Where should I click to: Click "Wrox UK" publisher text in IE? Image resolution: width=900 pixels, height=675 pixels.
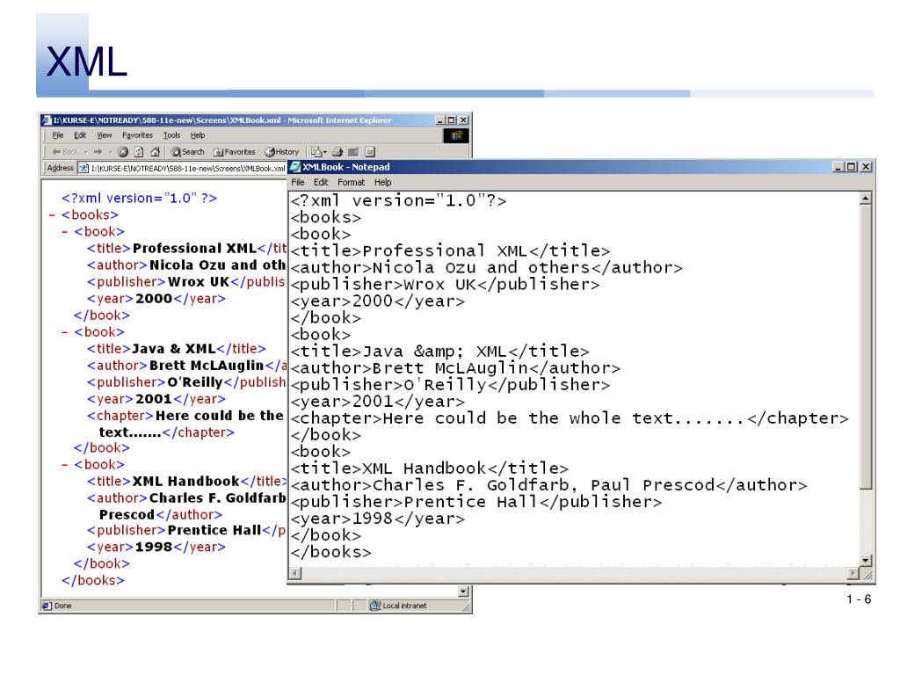199,282
